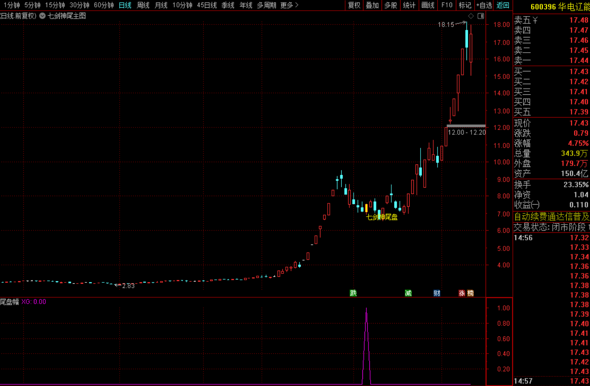Switch to the 日线 daily chart tab

(125, 5)
